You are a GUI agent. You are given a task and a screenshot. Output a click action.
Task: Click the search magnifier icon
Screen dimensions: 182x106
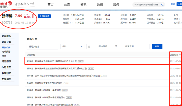click(162, 5)
